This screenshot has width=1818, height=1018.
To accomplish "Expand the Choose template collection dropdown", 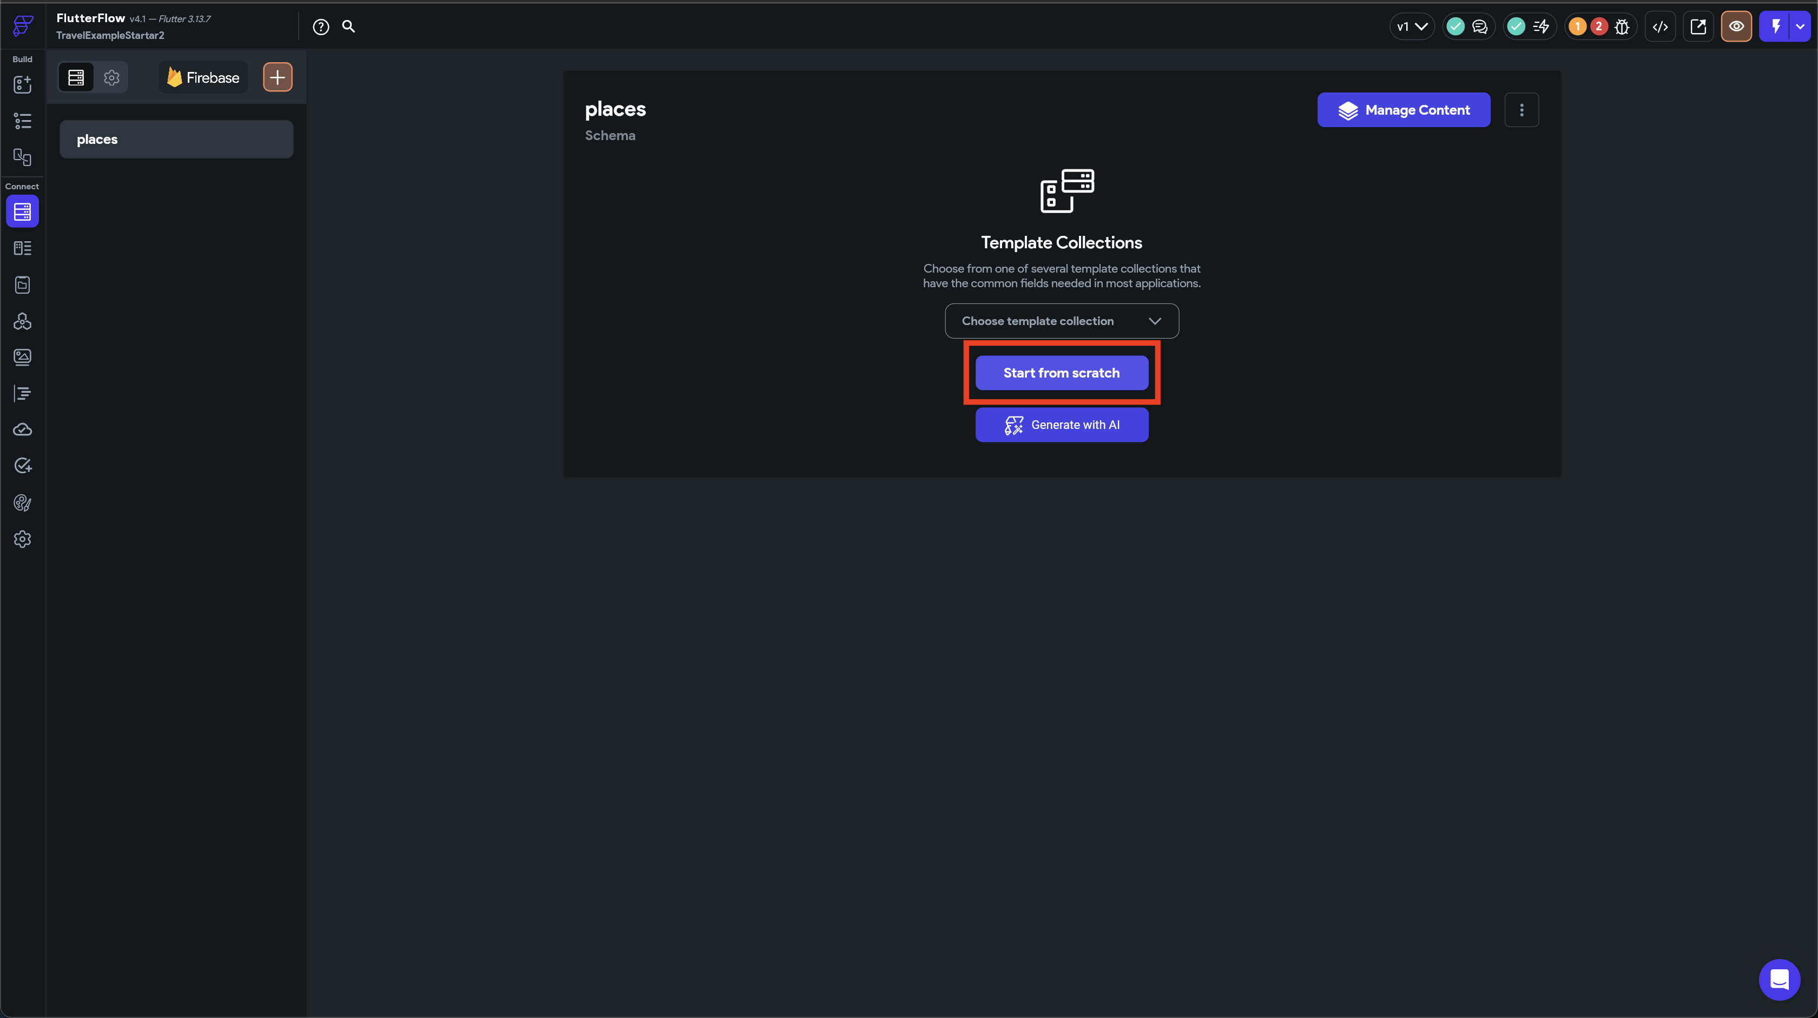I will point(1062,321).
